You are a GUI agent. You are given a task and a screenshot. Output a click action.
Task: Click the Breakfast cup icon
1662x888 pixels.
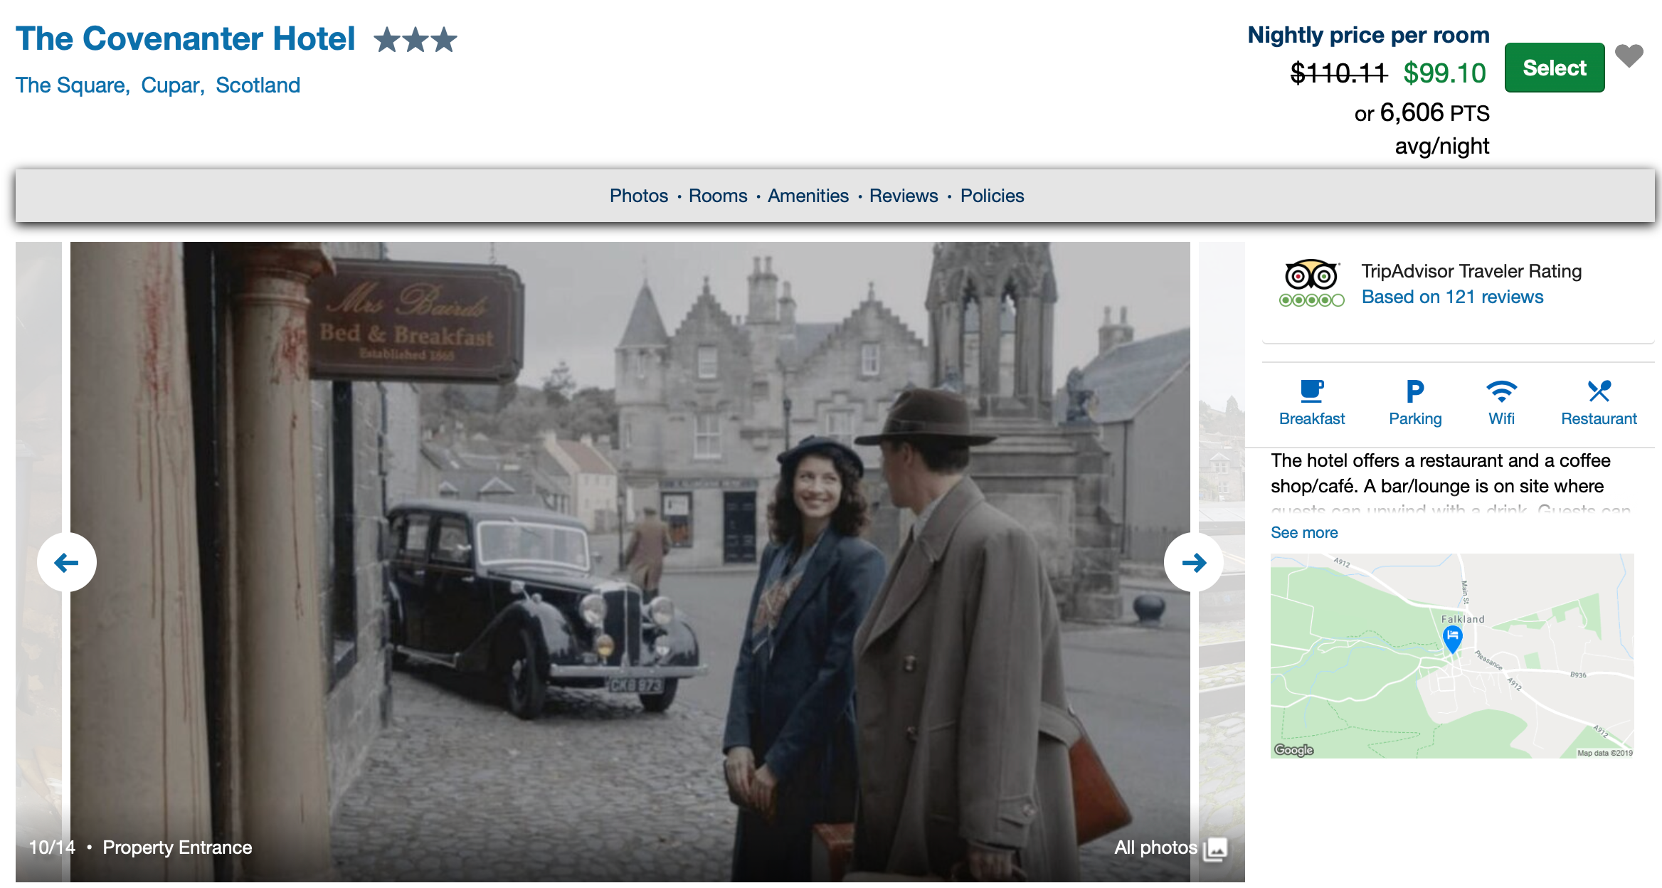click(x=1311, y=391)
